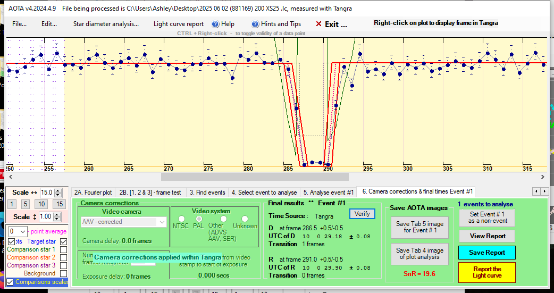Viewport: 554px width, 293px height.
Task: Uncheck Comparisons scaled option
Action: click(11, 282)
